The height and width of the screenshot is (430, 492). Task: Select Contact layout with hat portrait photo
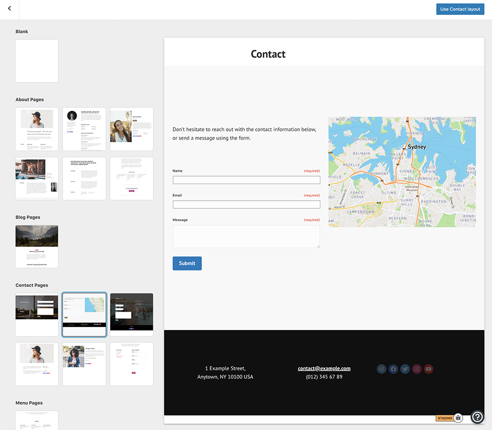[37, 364]
